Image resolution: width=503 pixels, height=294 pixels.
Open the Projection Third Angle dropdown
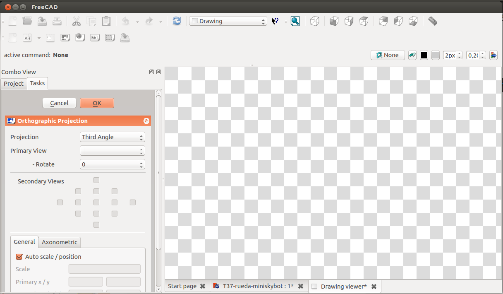coord(112,137)
